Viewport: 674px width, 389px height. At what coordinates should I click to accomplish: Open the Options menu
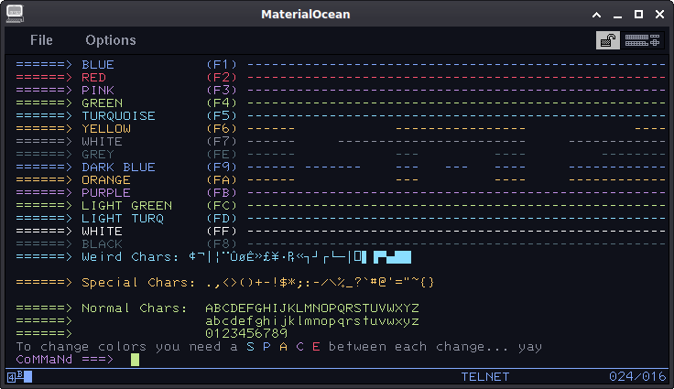(111, 40)
